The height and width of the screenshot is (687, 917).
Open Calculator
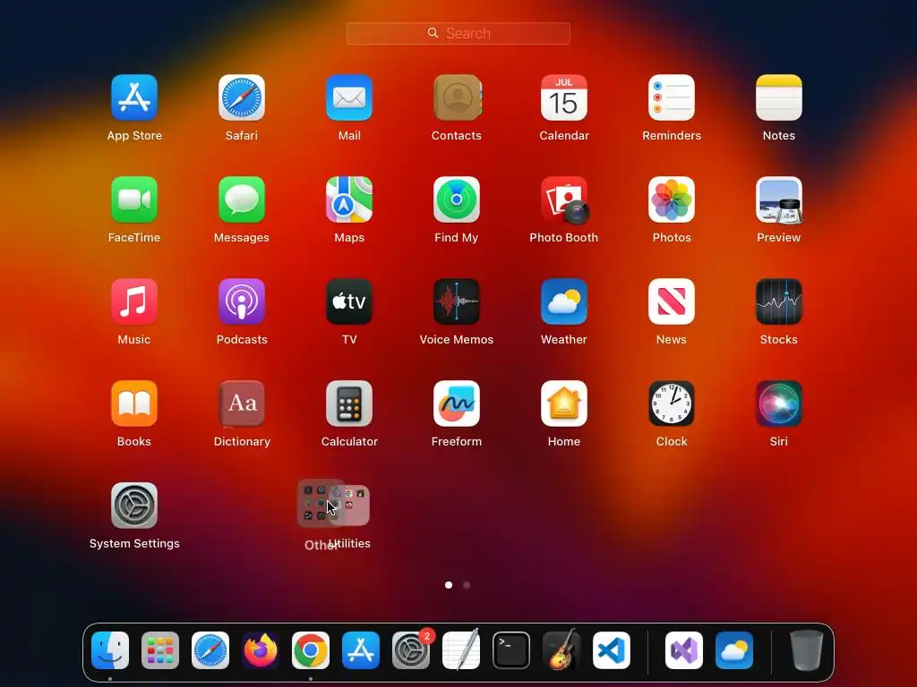click(349, 403)
